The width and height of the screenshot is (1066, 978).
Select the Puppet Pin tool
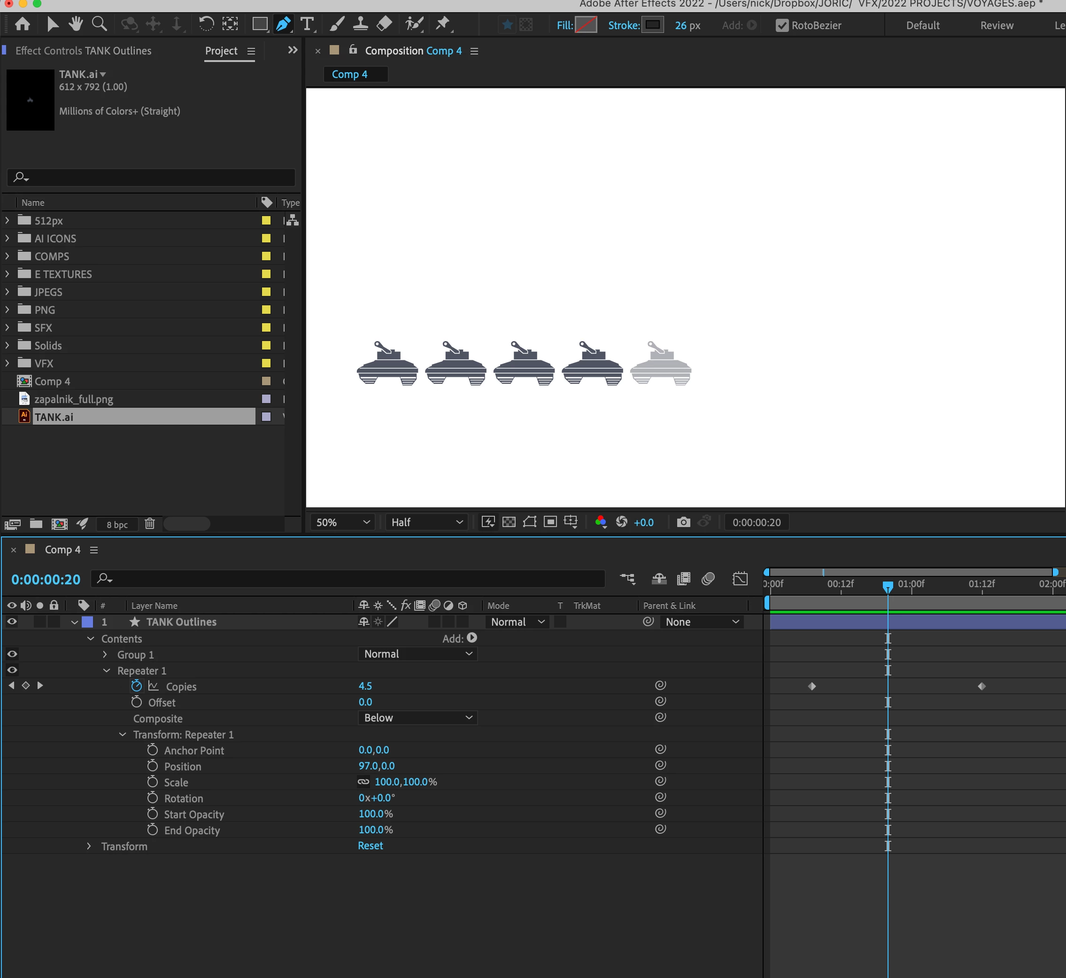(x=442, y=24)
